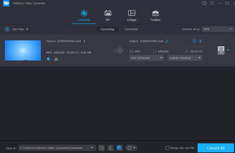Open the gear settings dropdown
235x153 pixels.
[x=131, y=148]
